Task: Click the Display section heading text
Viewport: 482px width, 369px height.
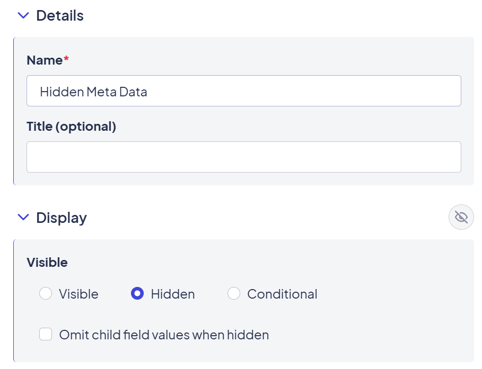Action: [x=61, y=218]
